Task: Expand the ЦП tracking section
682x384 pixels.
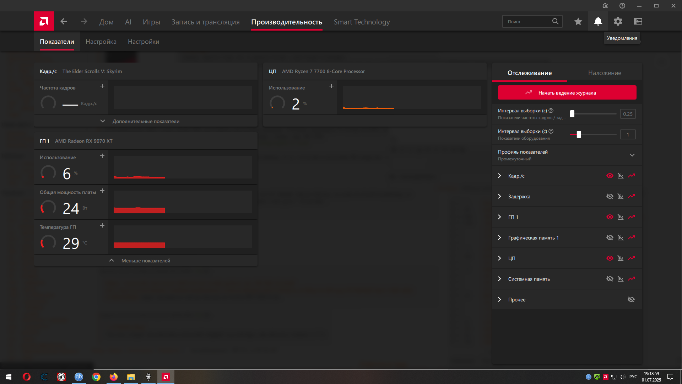Action: pyautogui.click(x=499, y=258)
